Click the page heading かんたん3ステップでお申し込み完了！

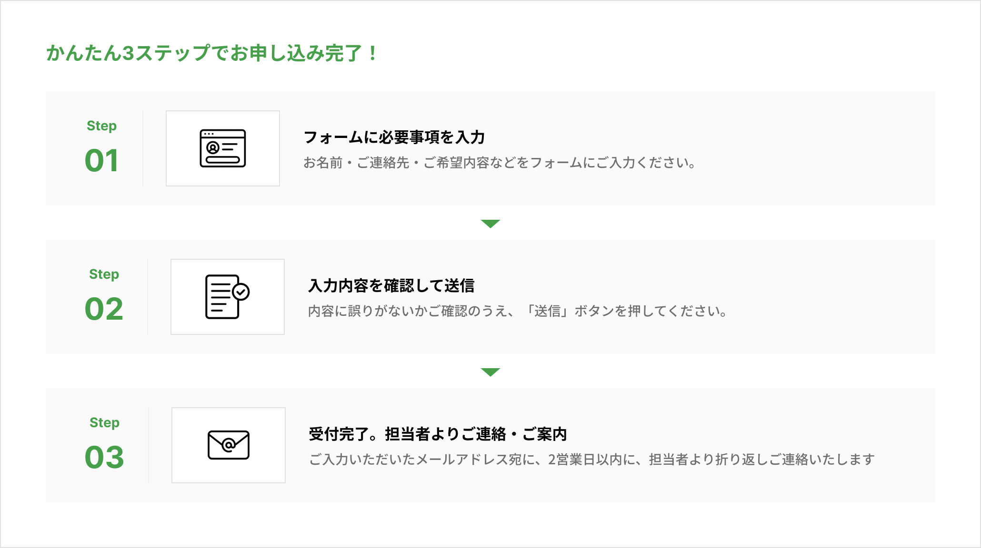tap(212, 53)
